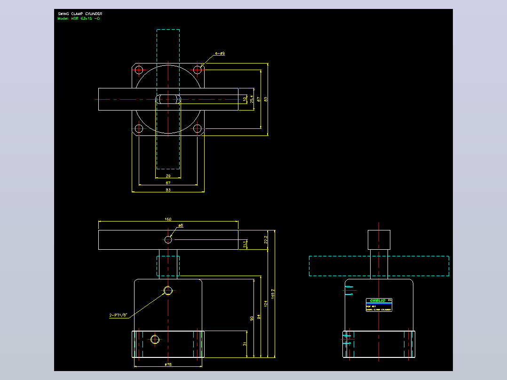This screenshot has width=507, height=380.
Task: Click the horizontal 83 dimension below top view
Action: pos(168,190)
